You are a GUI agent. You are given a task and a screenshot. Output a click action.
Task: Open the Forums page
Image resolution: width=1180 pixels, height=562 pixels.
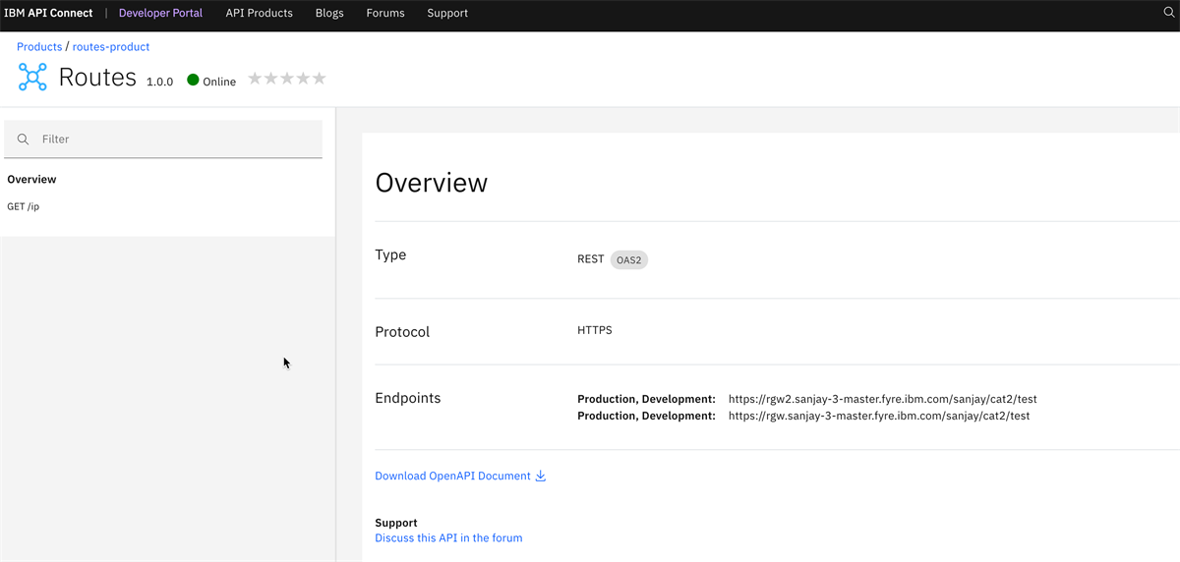tap(385, 13)
